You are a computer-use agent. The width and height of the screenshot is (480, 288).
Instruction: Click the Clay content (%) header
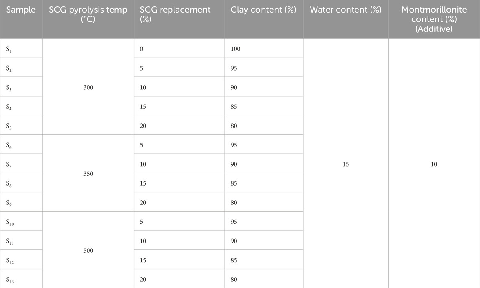[263, 10]
